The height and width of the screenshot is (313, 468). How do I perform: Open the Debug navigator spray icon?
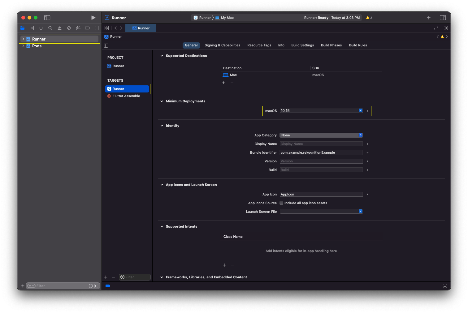point(78,28)
